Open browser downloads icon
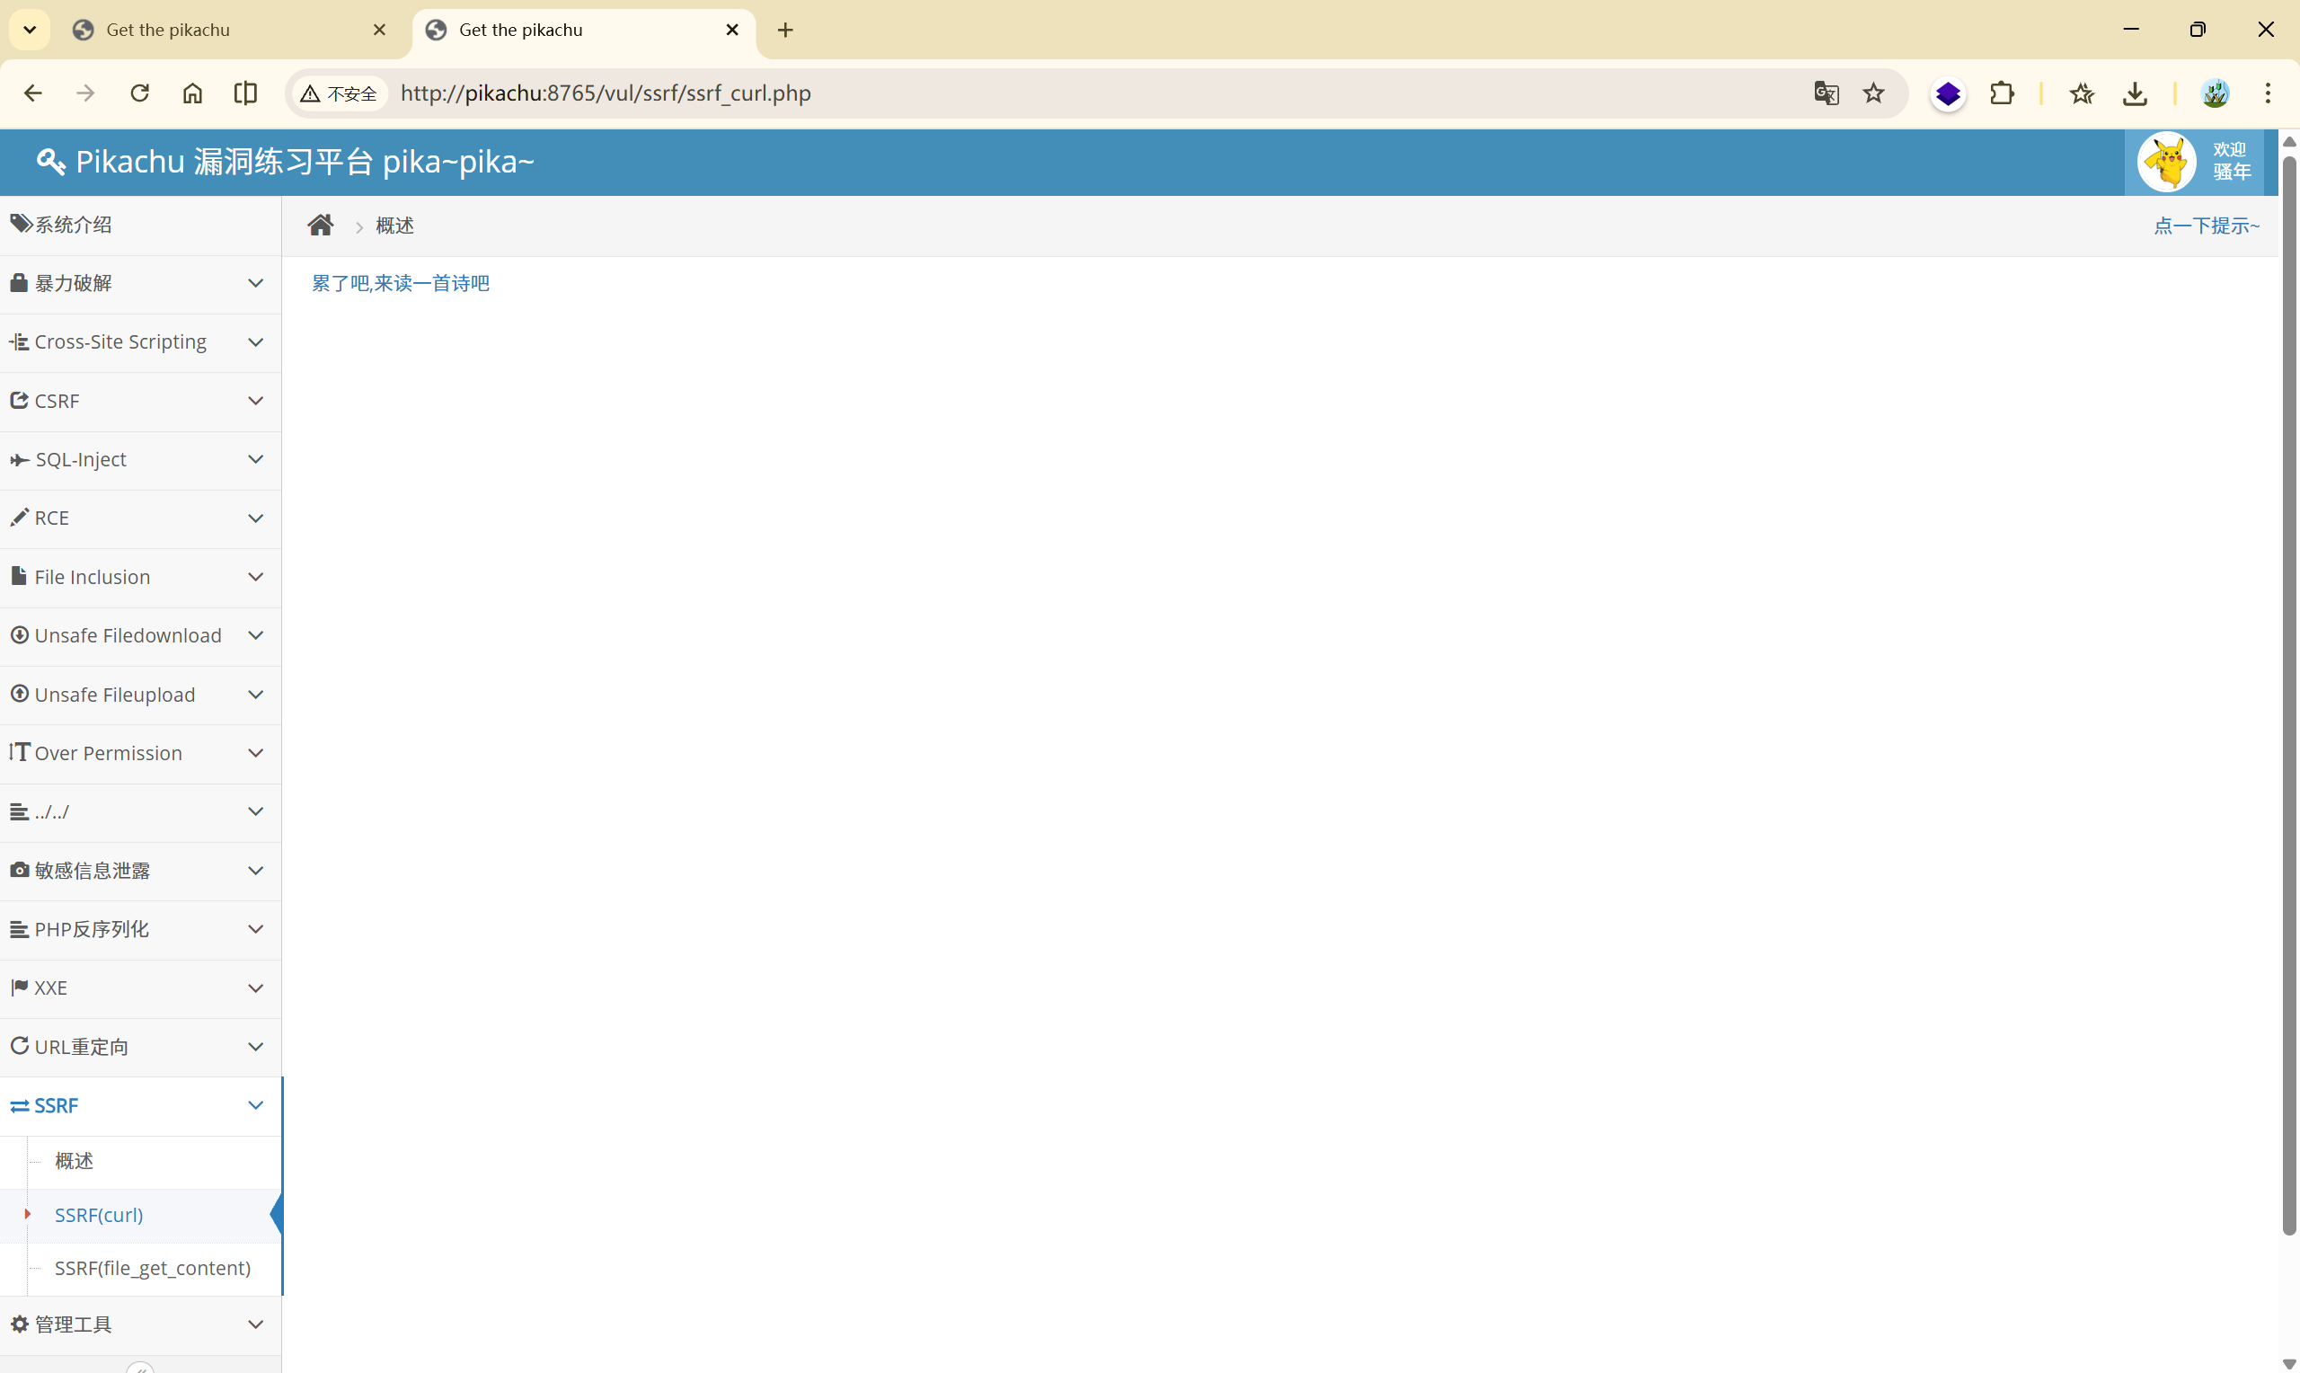The image size is (2300, 1373). pos(2135,93)
